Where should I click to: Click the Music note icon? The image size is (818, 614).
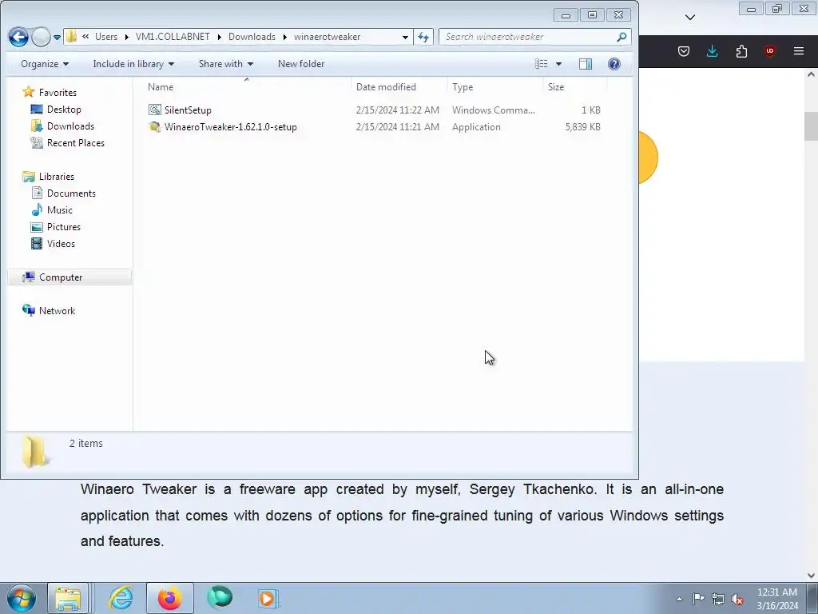(x=37, y=210)
